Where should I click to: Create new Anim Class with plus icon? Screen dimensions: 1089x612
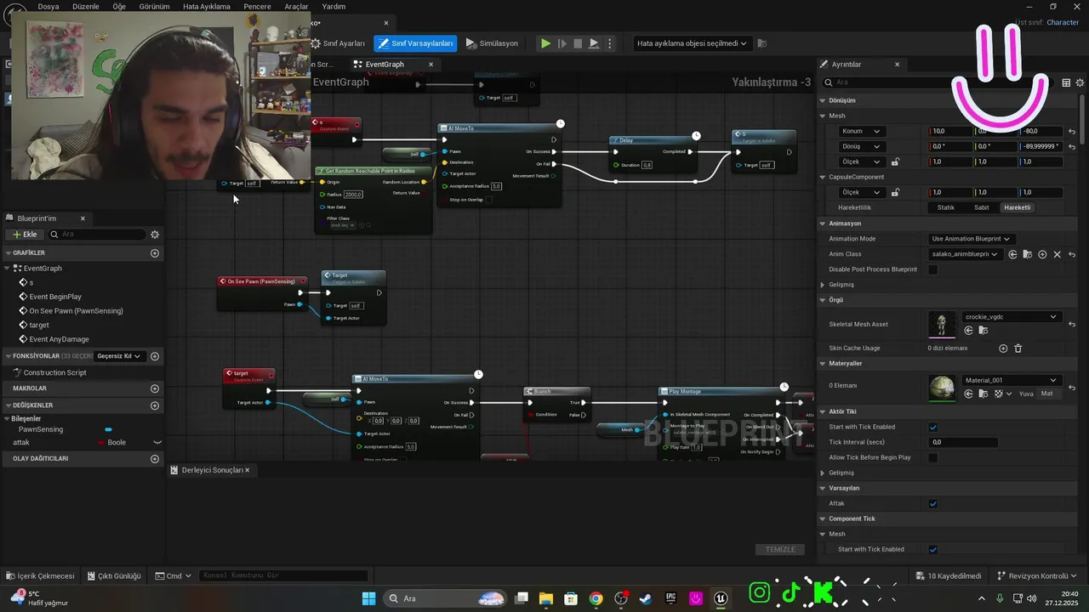[x=1042, y=254]
